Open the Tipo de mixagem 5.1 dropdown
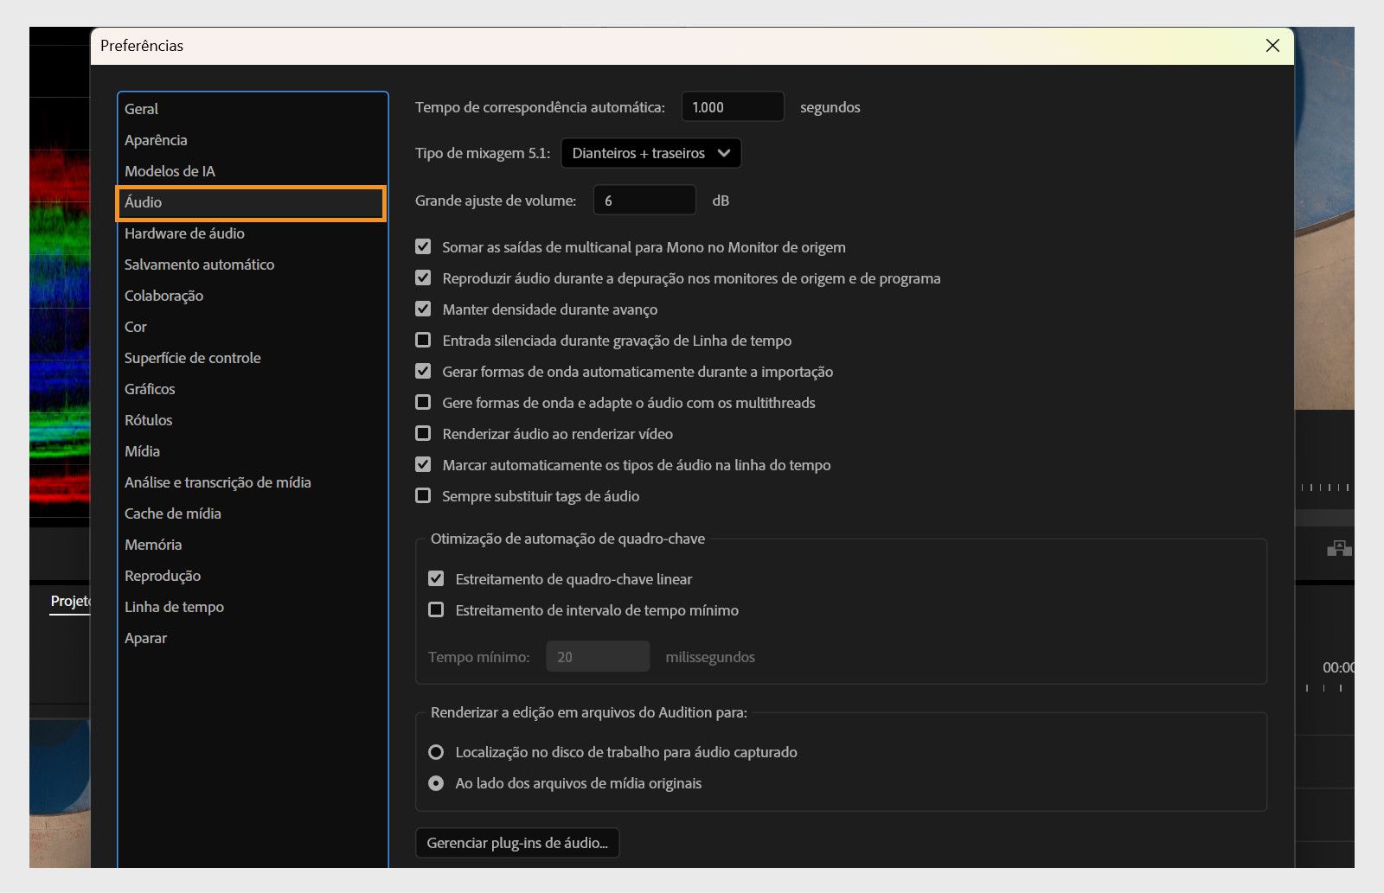This screenshot has height=893, width=1384. [650, 153]
